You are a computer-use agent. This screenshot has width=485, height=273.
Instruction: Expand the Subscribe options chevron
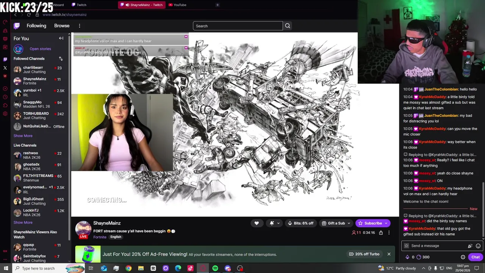(x=386, y=223)
